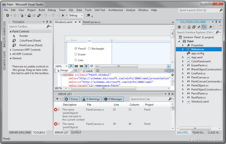
Task: Pin the Toolbox panel
Action: click(x=47, y=22)
